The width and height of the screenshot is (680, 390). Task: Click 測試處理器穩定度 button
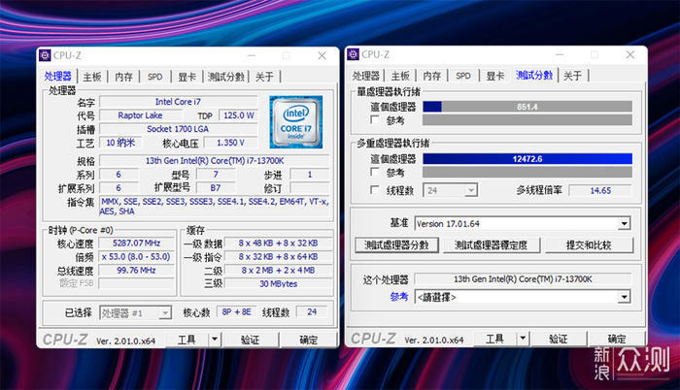[x=492, y=245]
